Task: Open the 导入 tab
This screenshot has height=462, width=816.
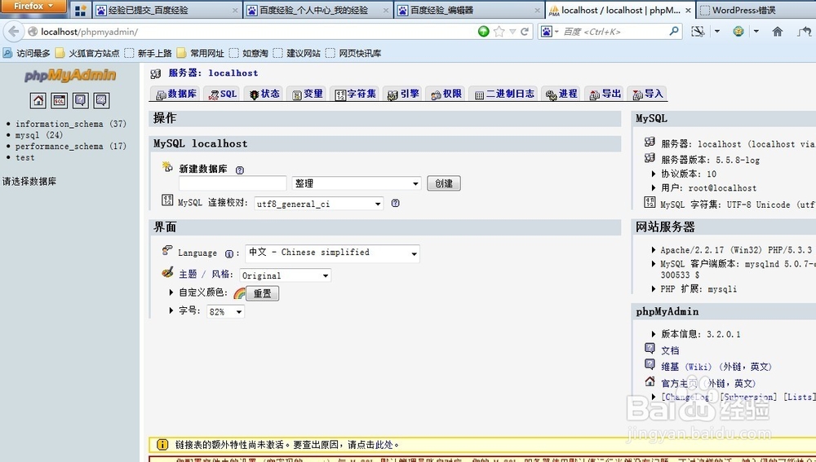Action: pos(647,94)
